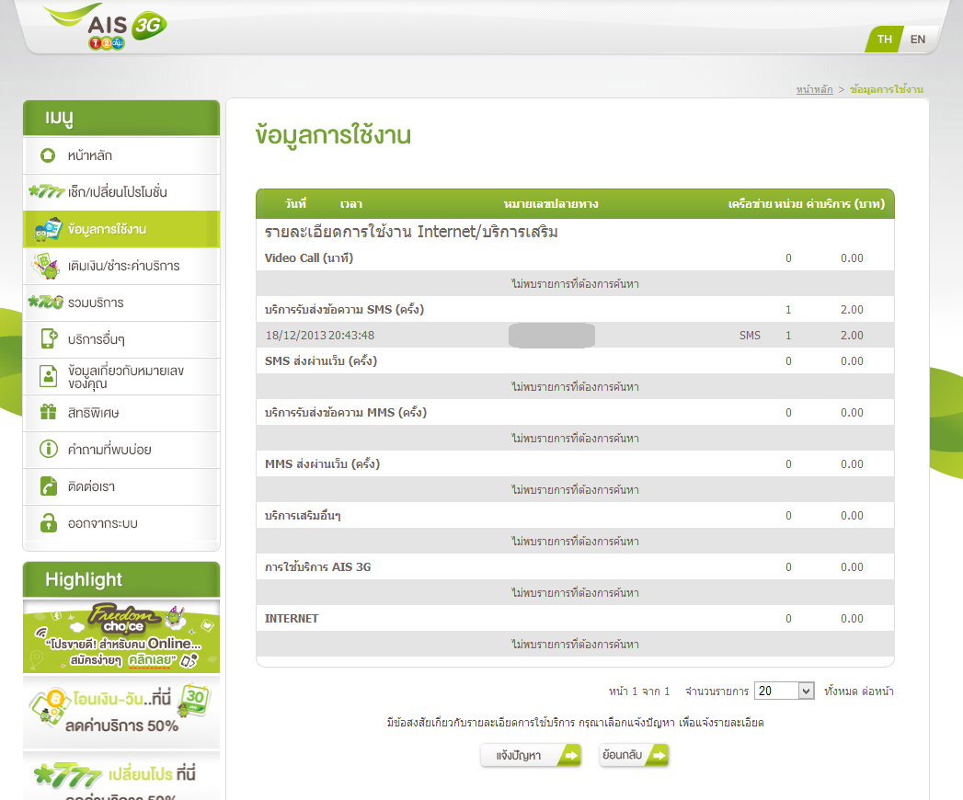The image size is (963, 800).
Task: Click arrow icon on ย้อนกลับ button
Action: (x=658, y=755)
